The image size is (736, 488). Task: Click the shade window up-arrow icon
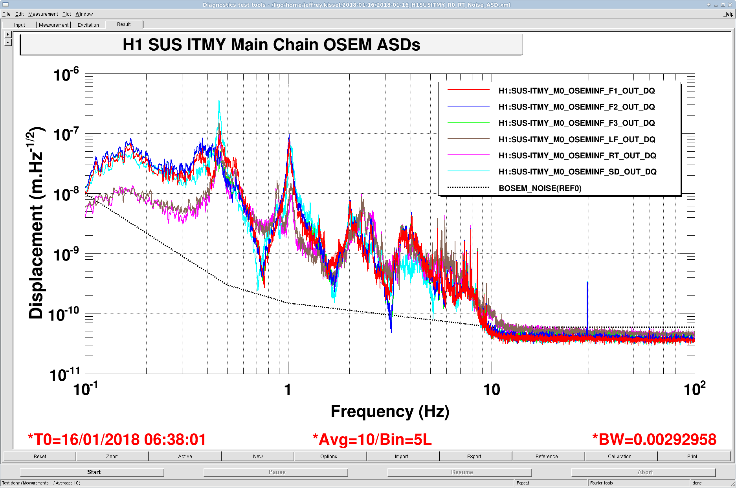[x=709, y=5]
